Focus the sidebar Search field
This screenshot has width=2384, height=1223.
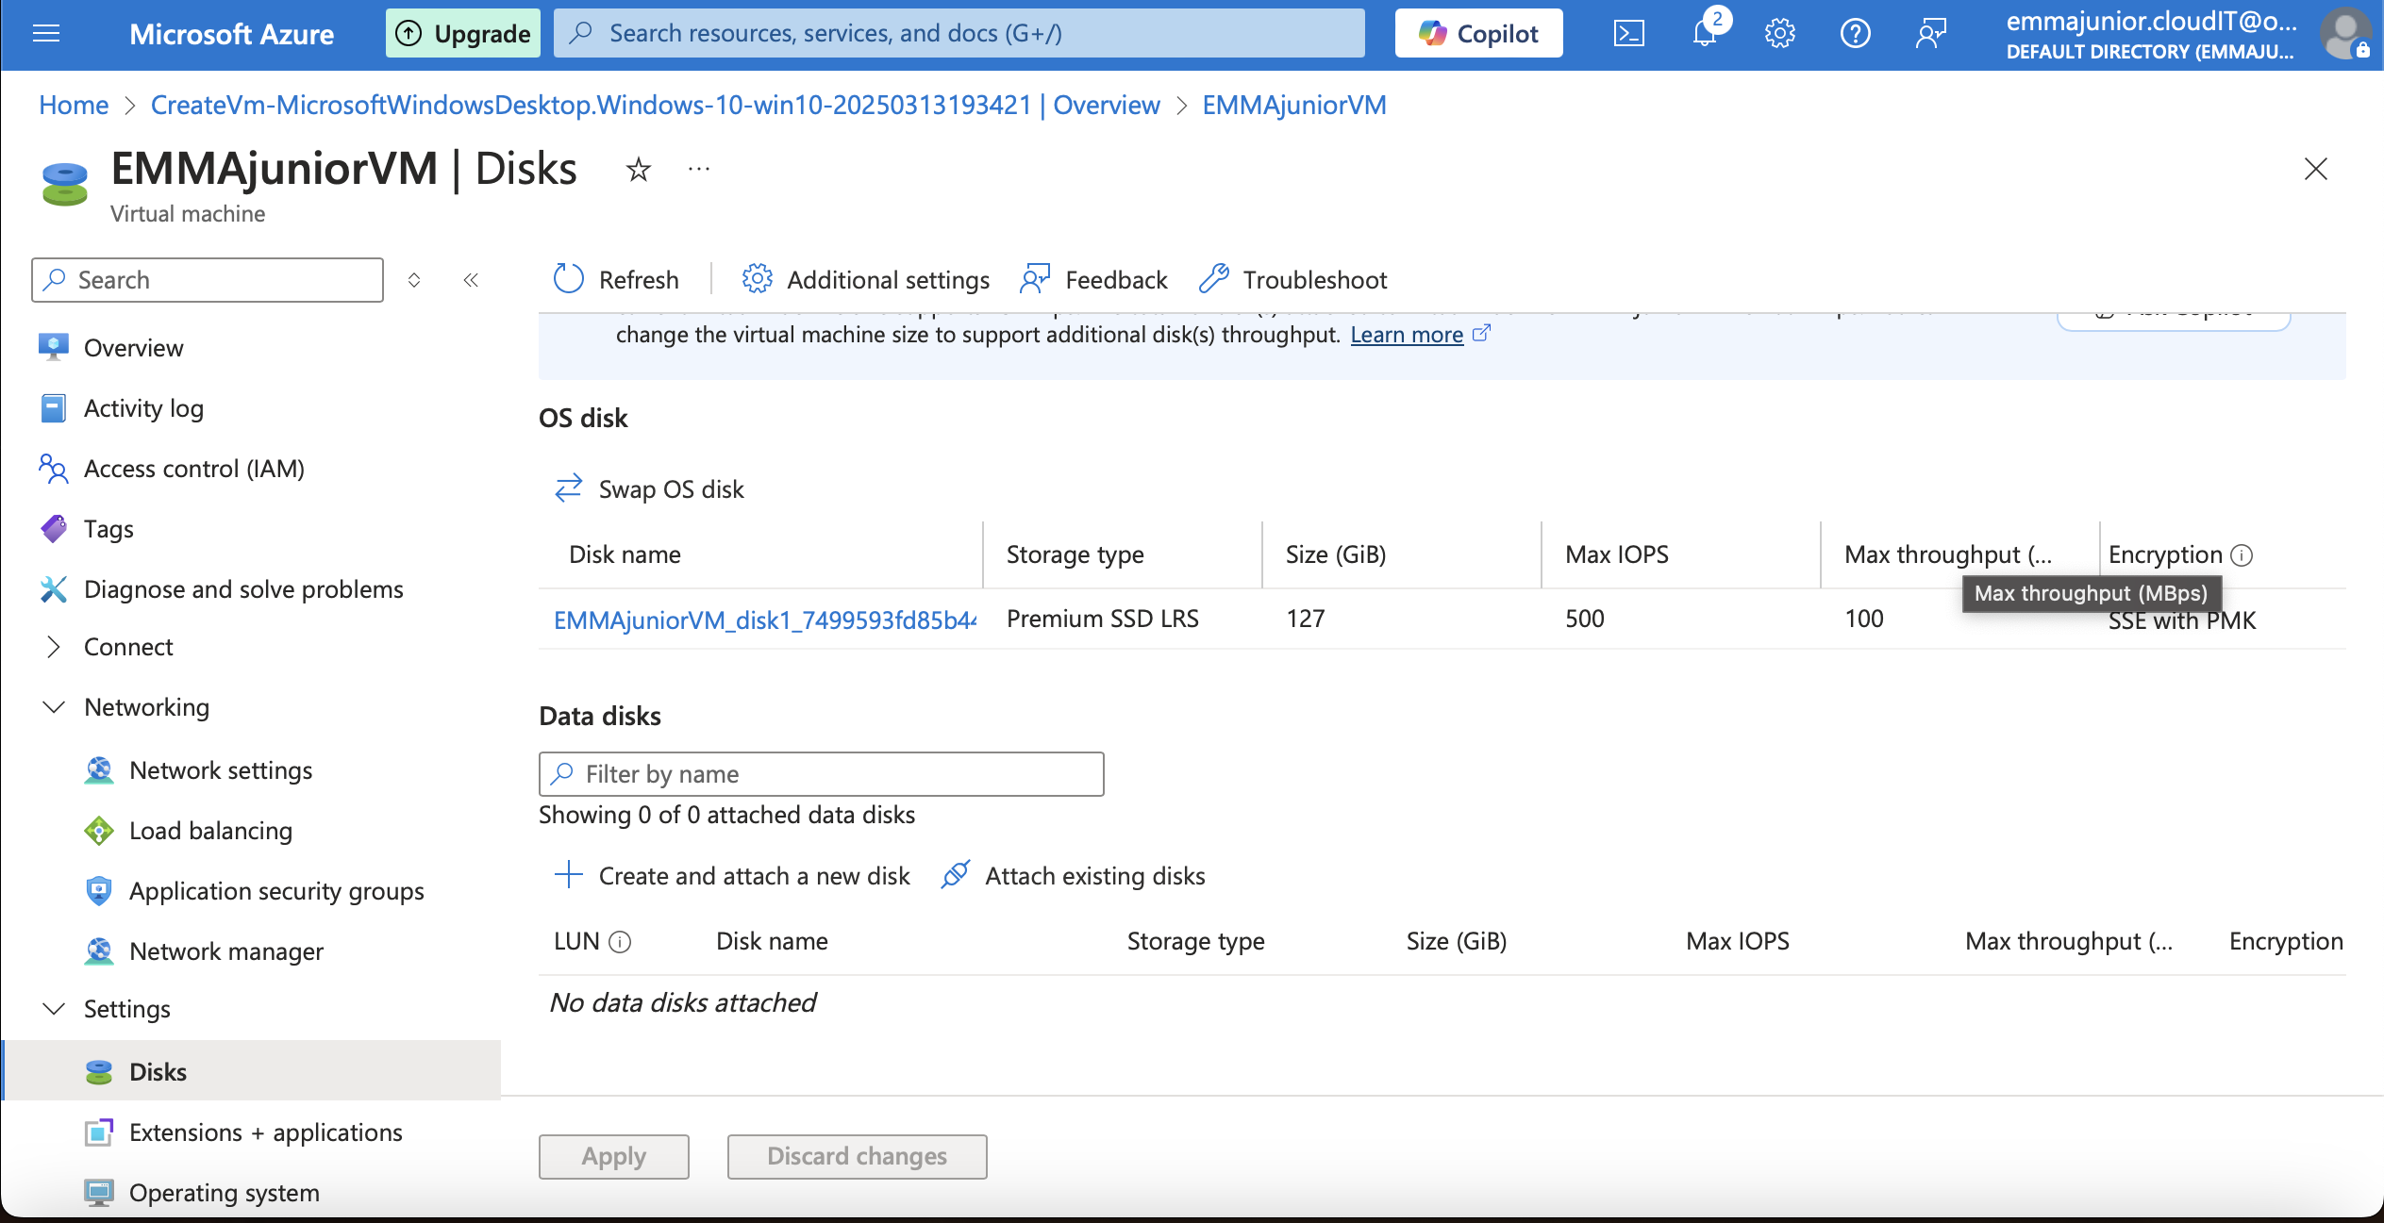pos(208,280)
